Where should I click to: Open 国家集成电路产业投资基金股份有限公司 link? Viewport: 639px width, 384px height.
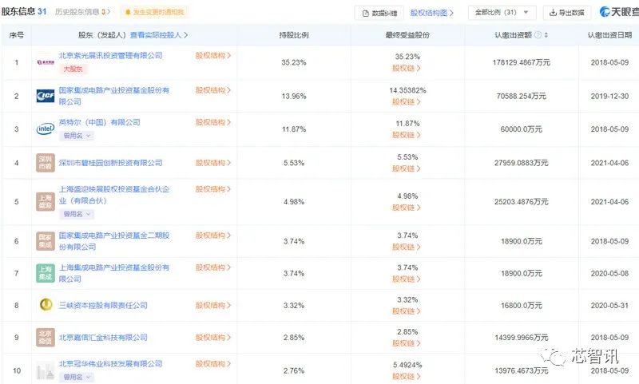[x=114, y=96]
